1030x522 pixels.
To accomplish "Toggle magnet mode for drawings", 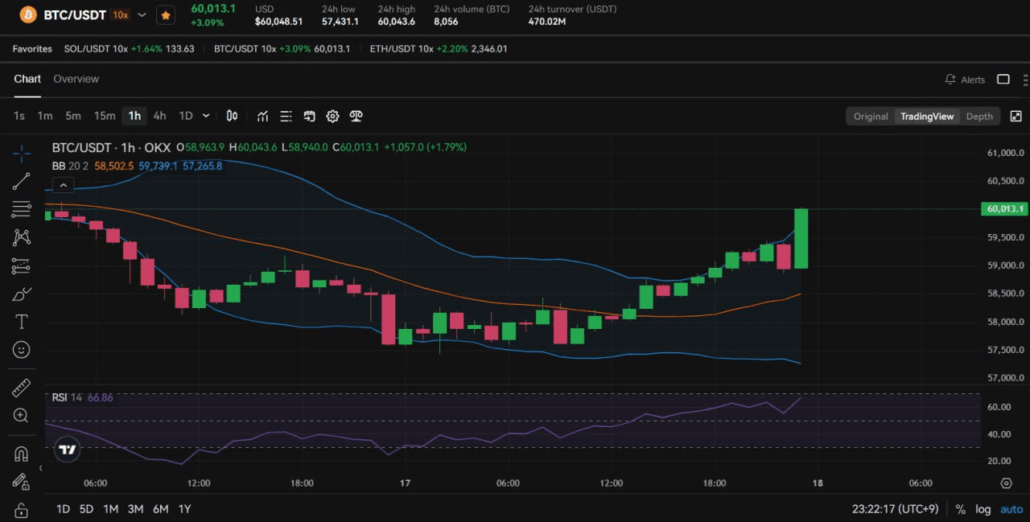I will point(22,454).
